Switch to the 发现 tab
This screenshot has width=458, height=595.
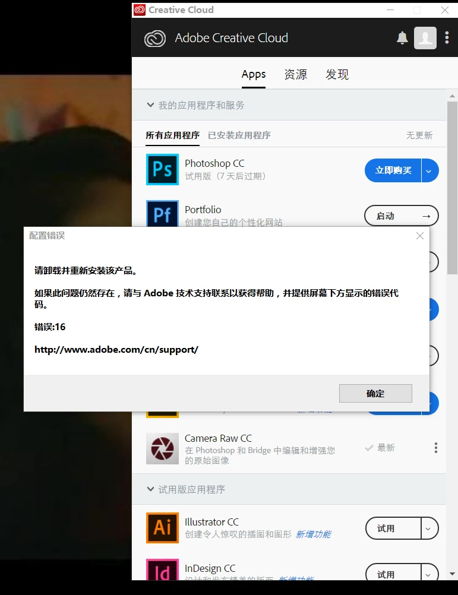tap(337, 74)
